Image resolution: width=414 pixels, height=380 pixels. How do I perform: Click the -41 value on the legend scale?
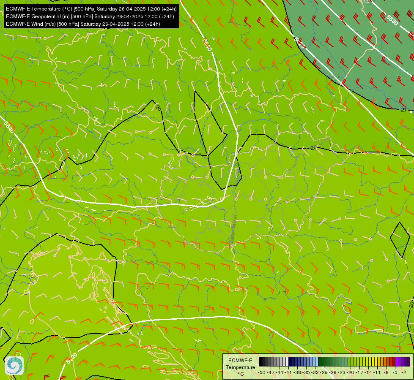pos(288,373)
